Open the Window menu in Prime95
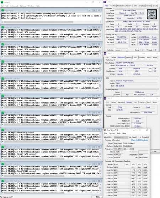The height and width of the screenshot is (198, 160). 31,6
